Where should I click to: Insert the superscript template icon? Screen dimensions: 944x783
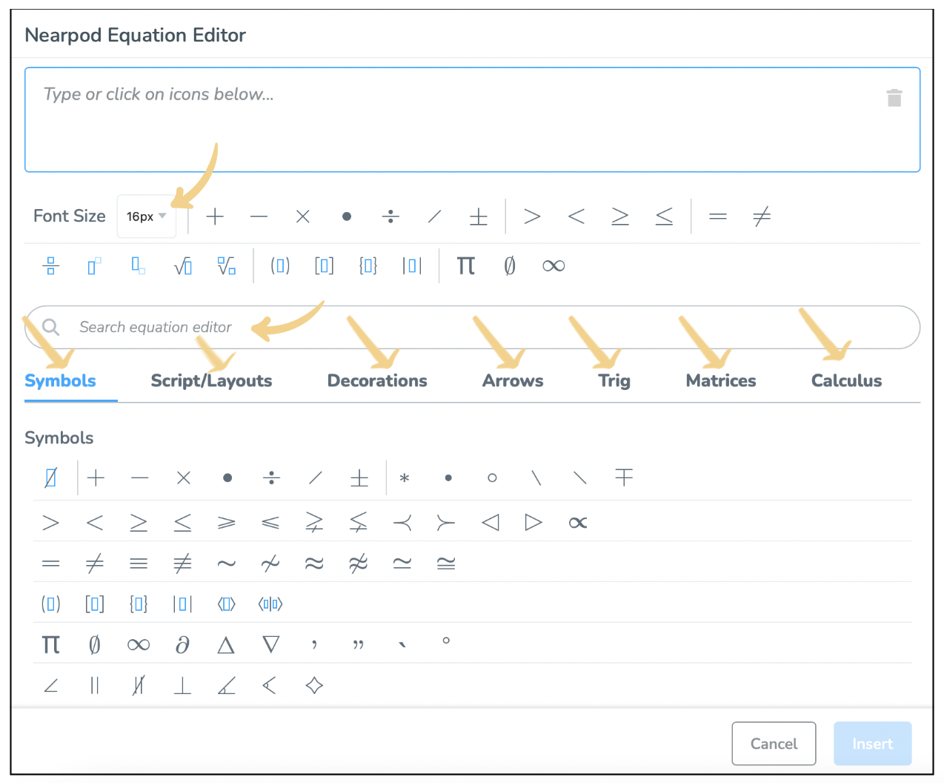(x=94, y=265)
